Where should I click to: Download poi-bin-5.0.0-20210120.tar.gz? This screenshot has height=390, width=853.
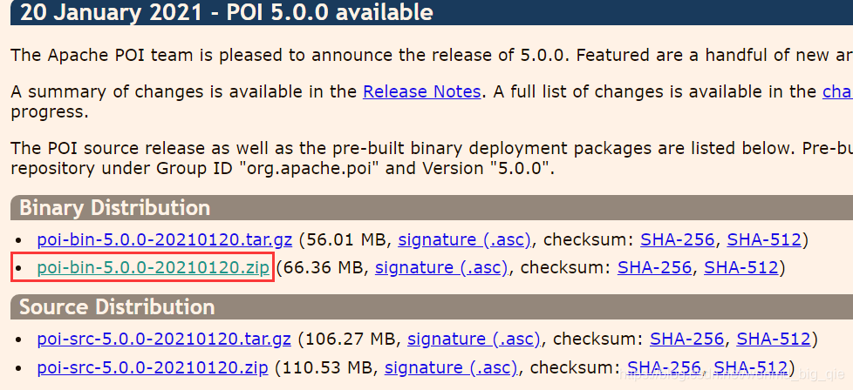click(165, 239)
